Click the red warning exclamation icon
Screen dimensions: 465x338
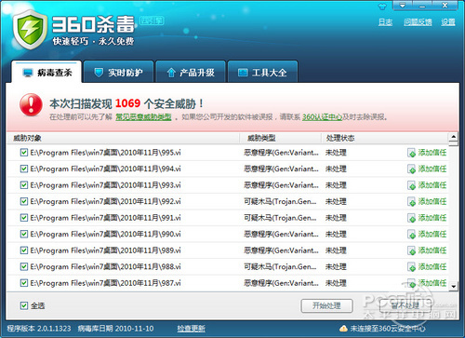click(x=31, y=104)
